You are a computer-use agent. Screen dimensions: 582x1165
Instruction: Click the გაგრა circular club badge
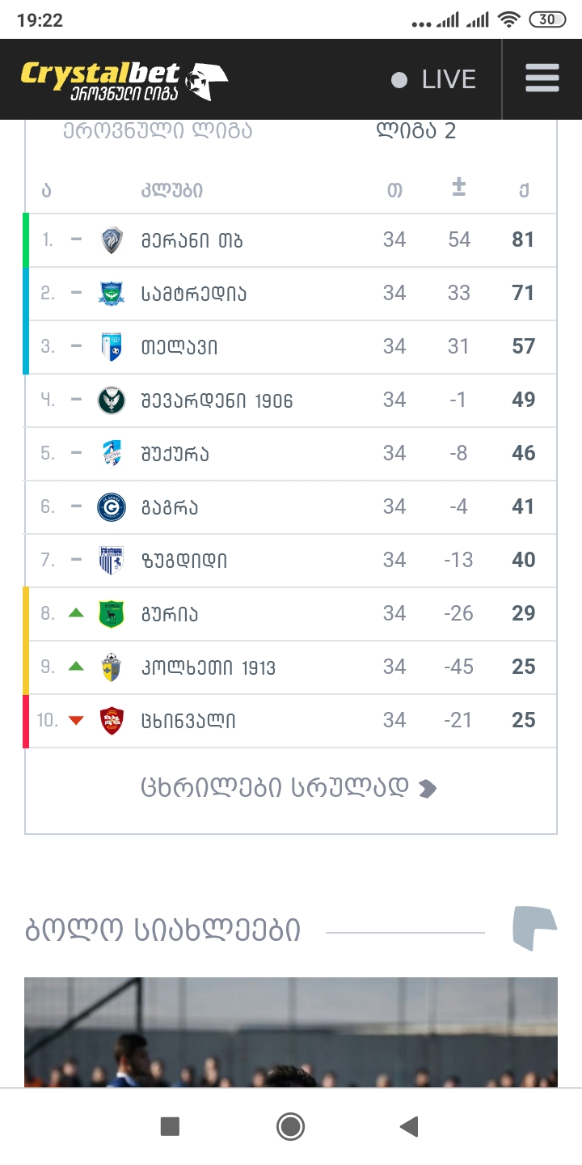(112, 506)
